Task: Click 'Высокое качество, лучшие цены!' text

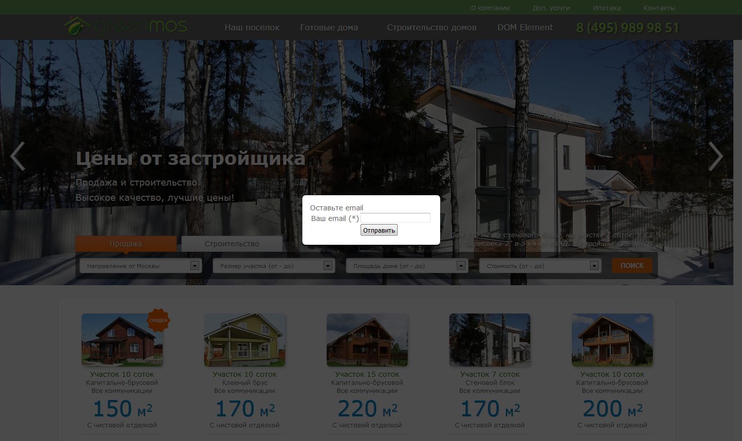Action: (x=155, y=198)
